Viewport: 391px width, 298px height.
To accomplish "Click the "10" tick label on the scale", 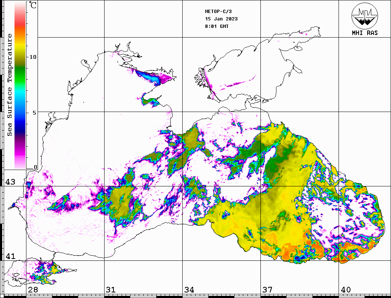I will click(x=33, y=57).
